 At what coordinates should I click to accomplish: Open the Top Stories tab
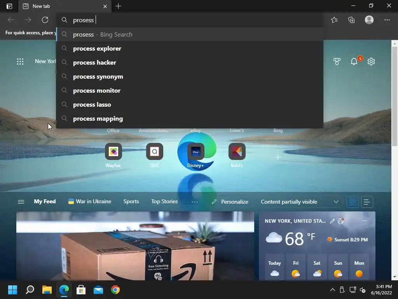click(x=164, y=201)
